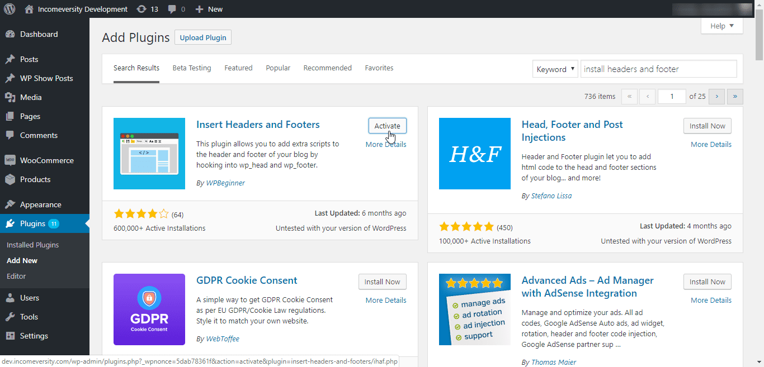Click the plugin search input field
The height and width of the screenshot is (367, 764).
tap(659, 69)
